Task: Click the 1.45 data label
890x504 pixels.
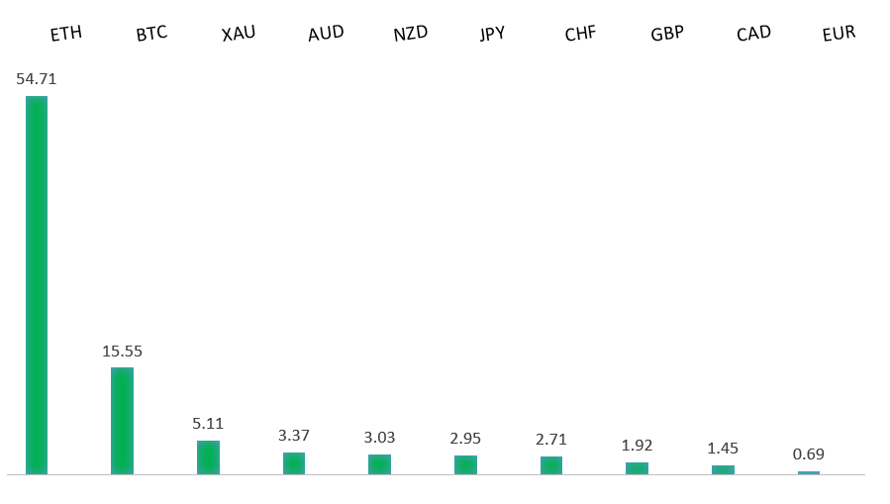Action: pos(723,449)
